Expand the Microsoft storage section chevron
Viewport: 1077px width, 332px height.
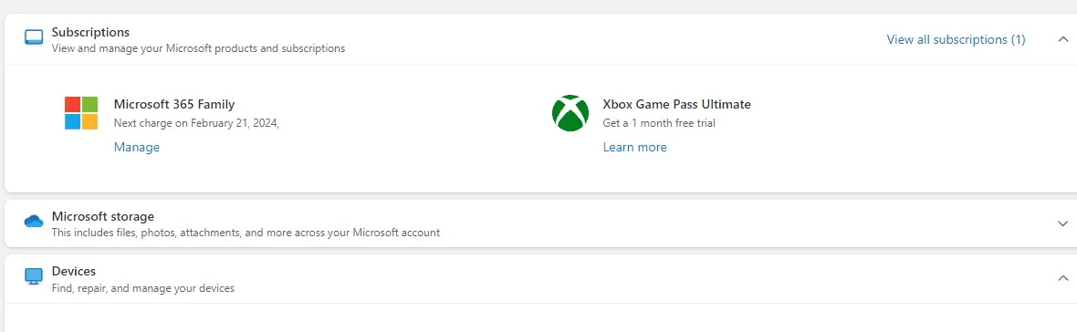tap(1063, 223)
